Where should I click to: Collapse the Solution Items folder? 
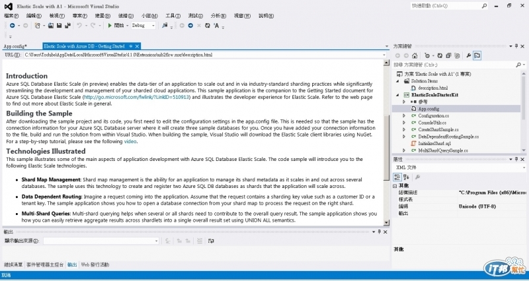point(397,81)
